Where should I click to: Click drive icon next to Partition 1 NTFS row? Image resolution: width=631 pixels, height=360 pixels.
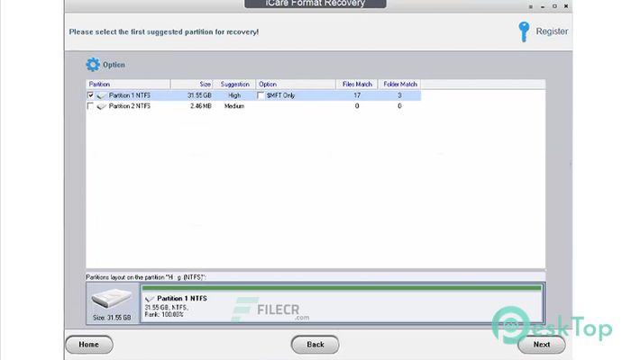pos(101,95)
